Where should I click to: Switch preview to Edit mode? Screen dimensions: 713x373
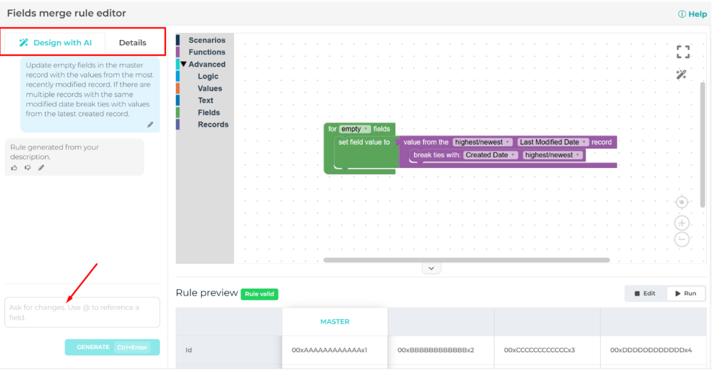645,294
